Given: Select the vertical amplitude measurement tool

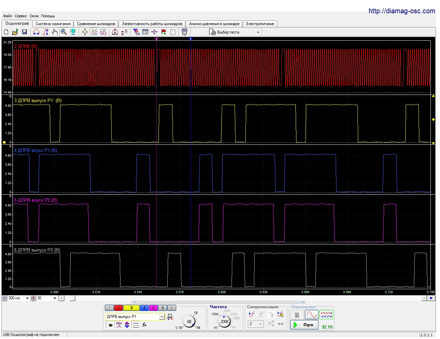Looking at the screenshot, I should [45, 32].
